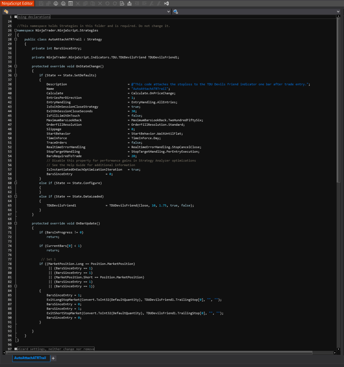Print the current script
This screenshot has height=367, width=344.
coord(56,3)
